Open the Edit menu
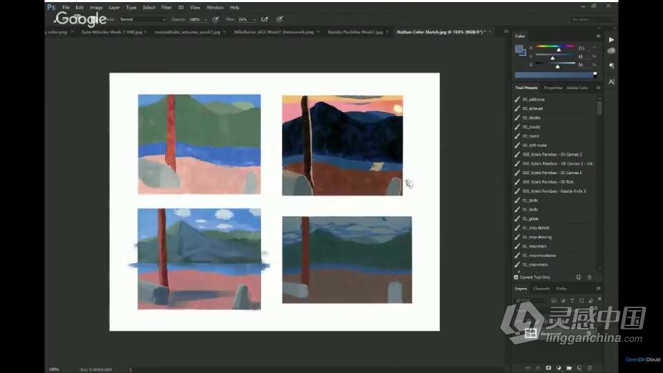The image size is (663, 373). coord(79,8)
